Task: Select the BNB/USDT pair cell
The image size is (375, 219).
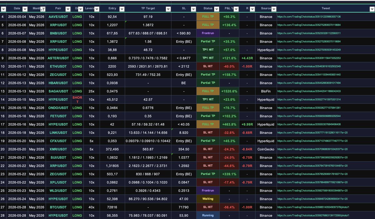Action: click(58, 33)
